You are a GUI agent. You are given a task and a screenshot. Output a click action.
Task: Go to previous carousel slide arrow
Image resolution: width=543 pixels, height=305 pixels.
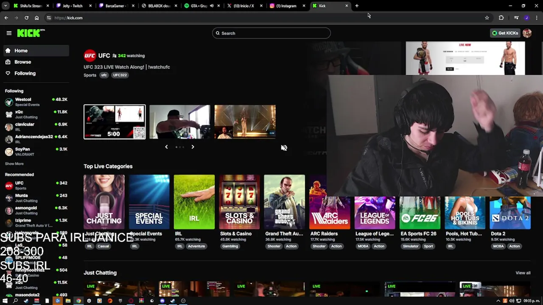(166, 147)
